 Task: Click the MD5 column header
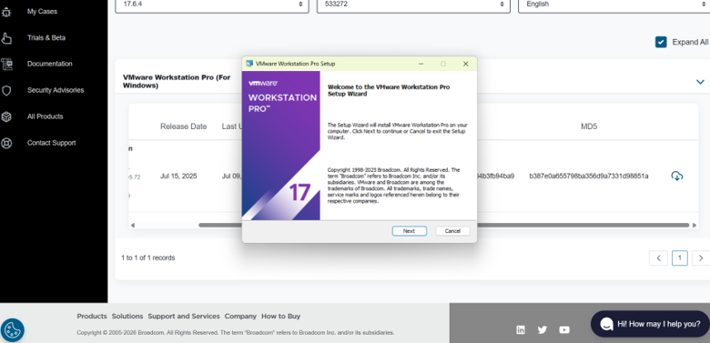[589, 126]
